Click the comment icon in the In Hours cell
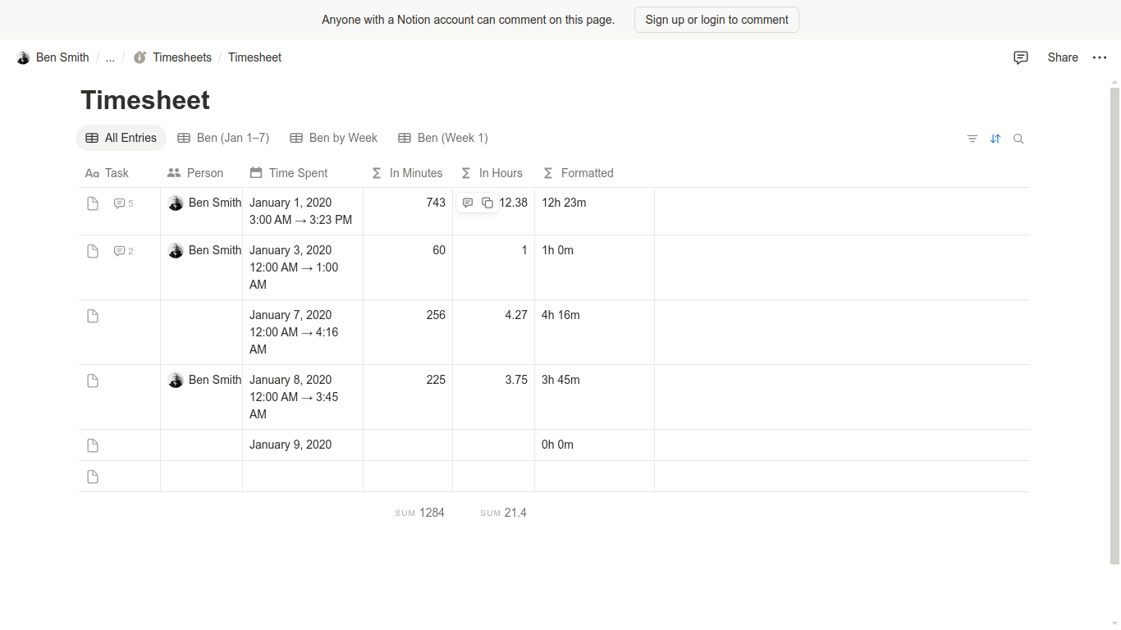The image size is (1121, 630). 468,203
